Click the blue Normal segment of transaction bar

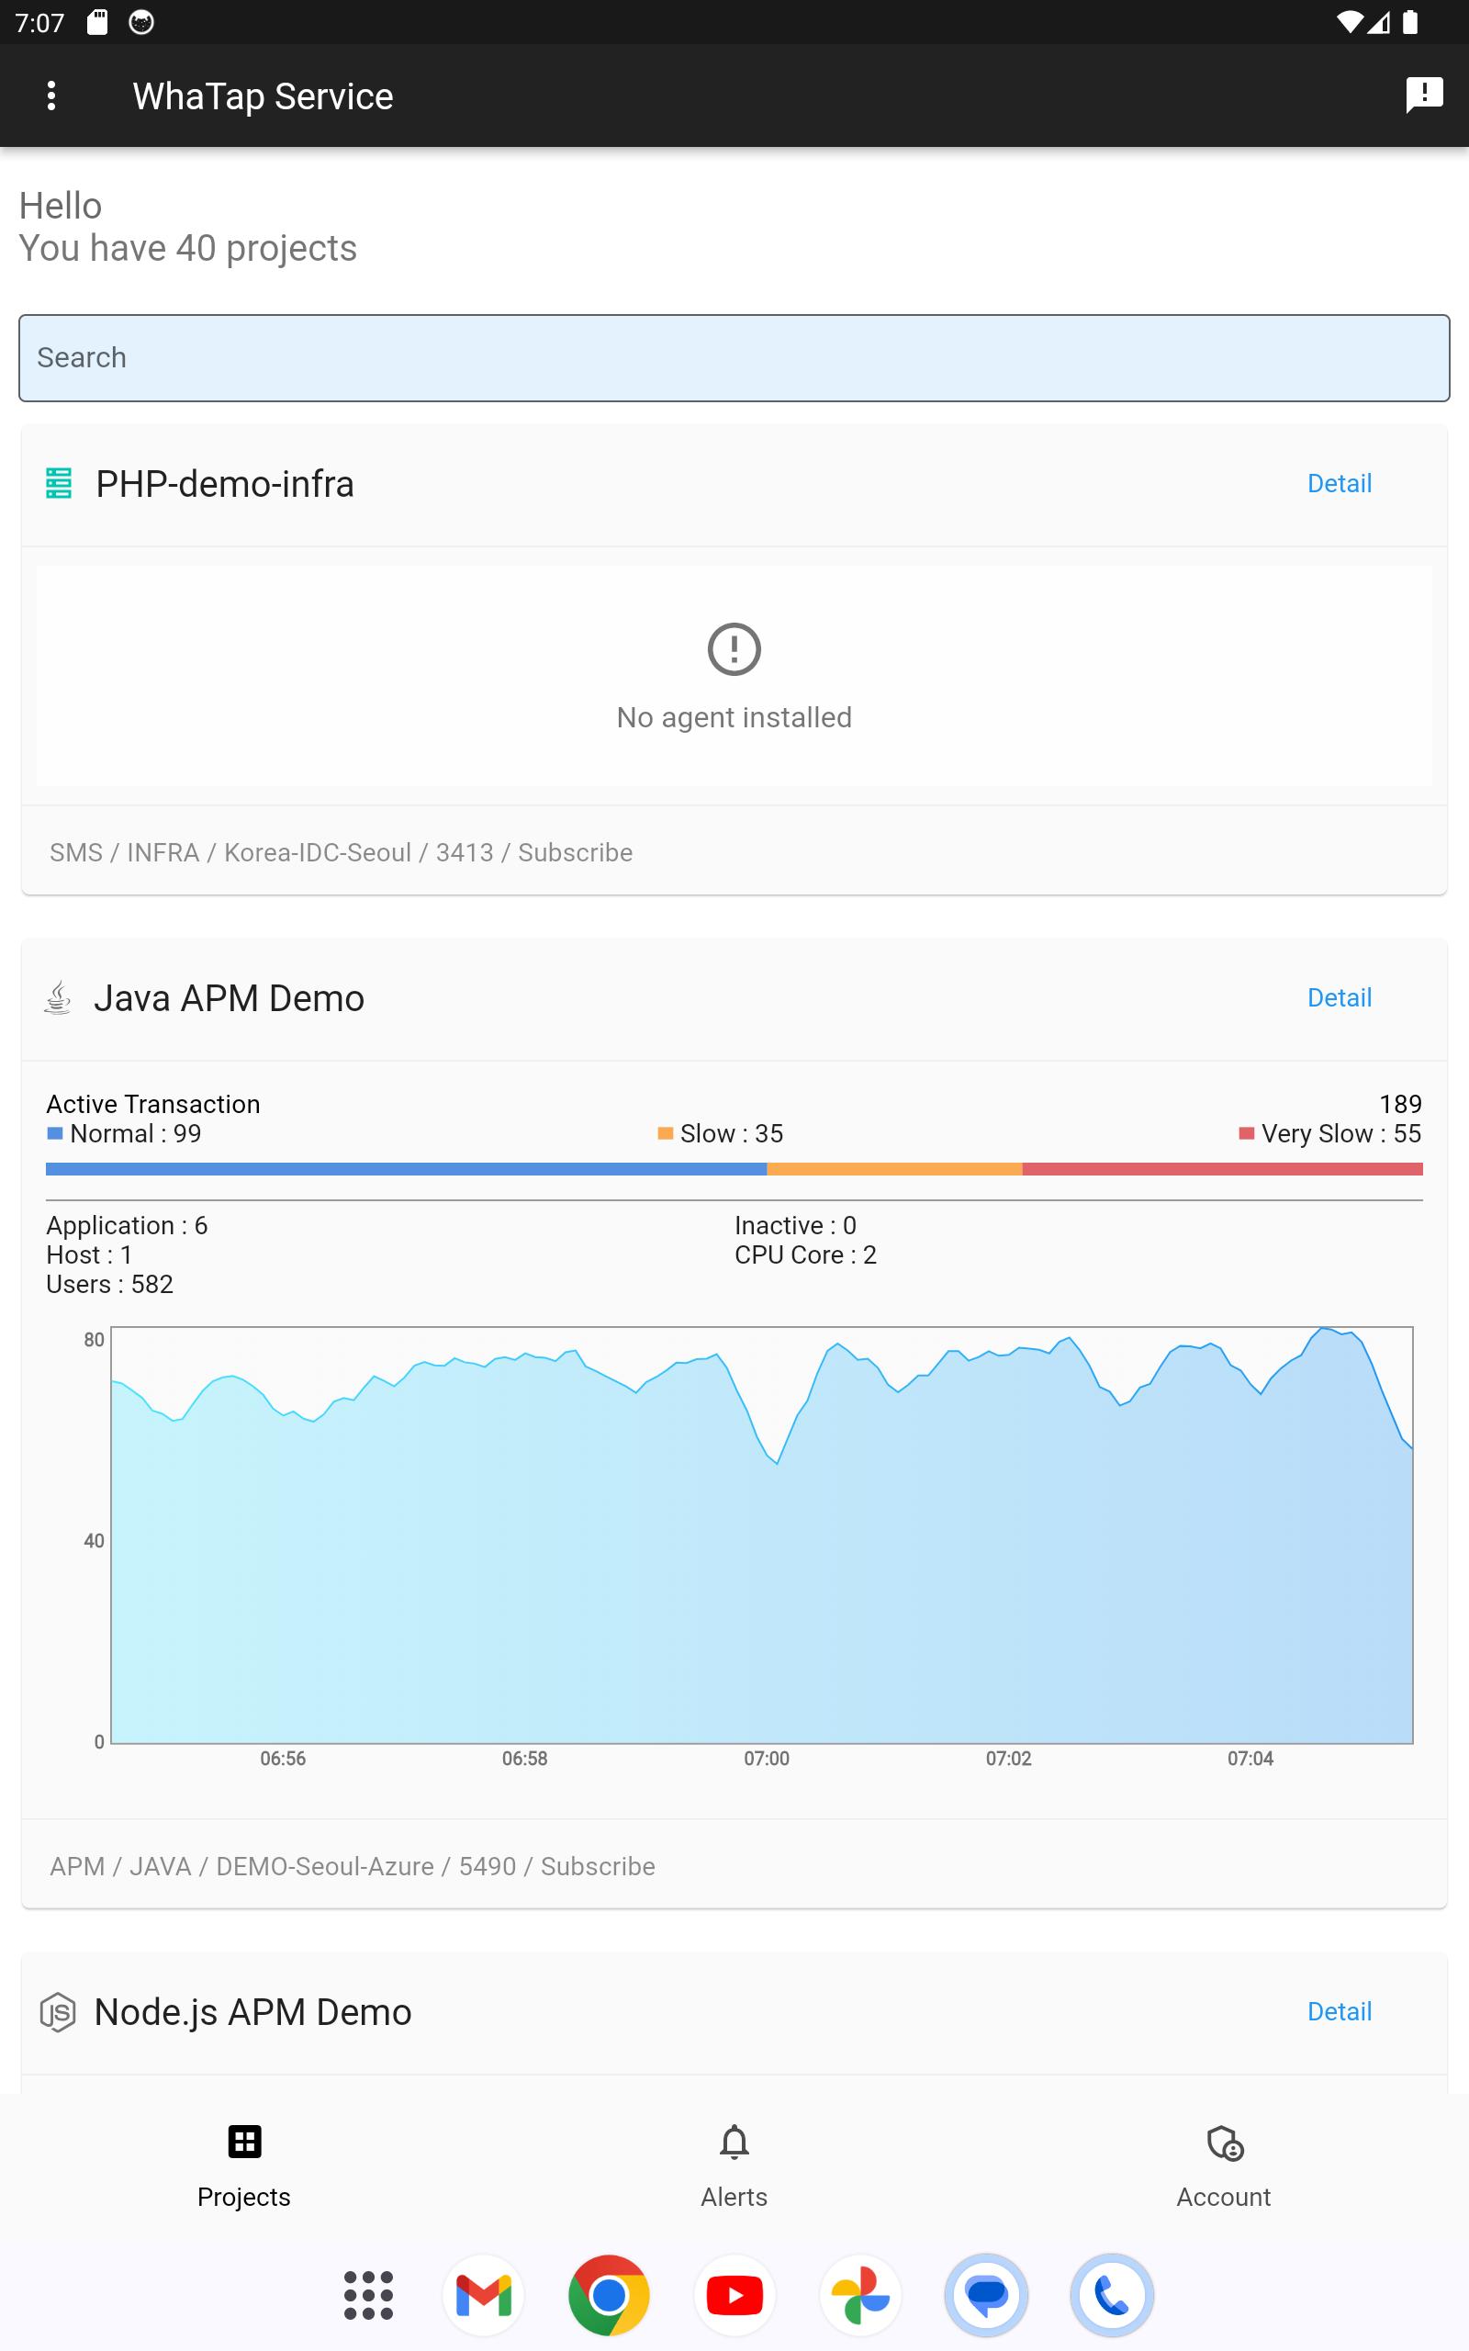[406, 1169]
